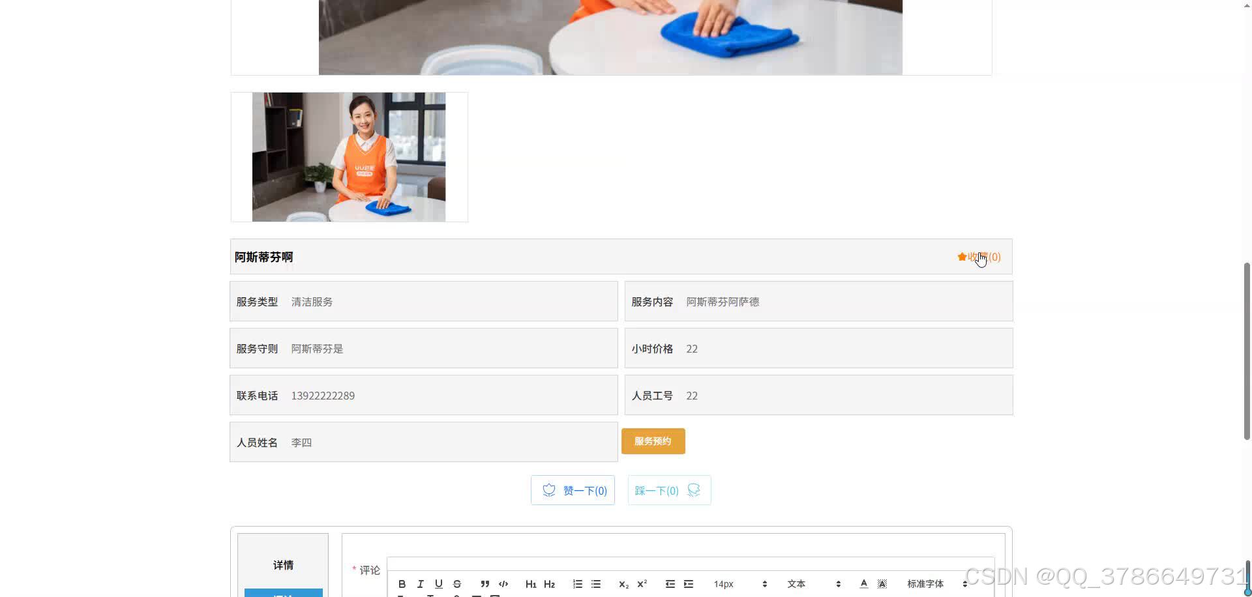
Task: Toggle bold formatting in comment editor
Action: tap(402, 584)
